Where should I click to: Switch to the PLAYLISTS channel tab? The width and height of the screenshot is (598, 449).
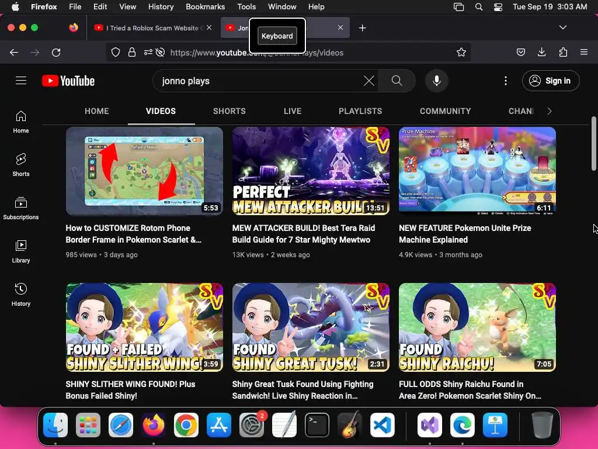click(x=360, y=111)
